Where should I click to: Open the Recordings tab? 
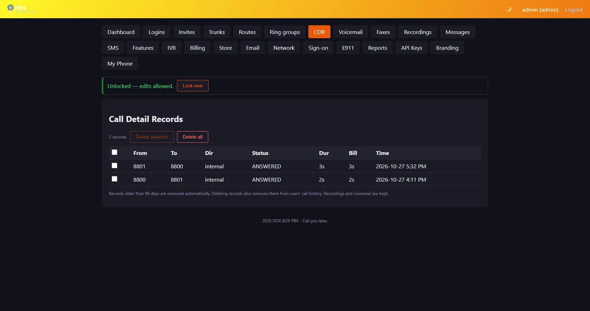pyautogui.click(x=418, y=32)
